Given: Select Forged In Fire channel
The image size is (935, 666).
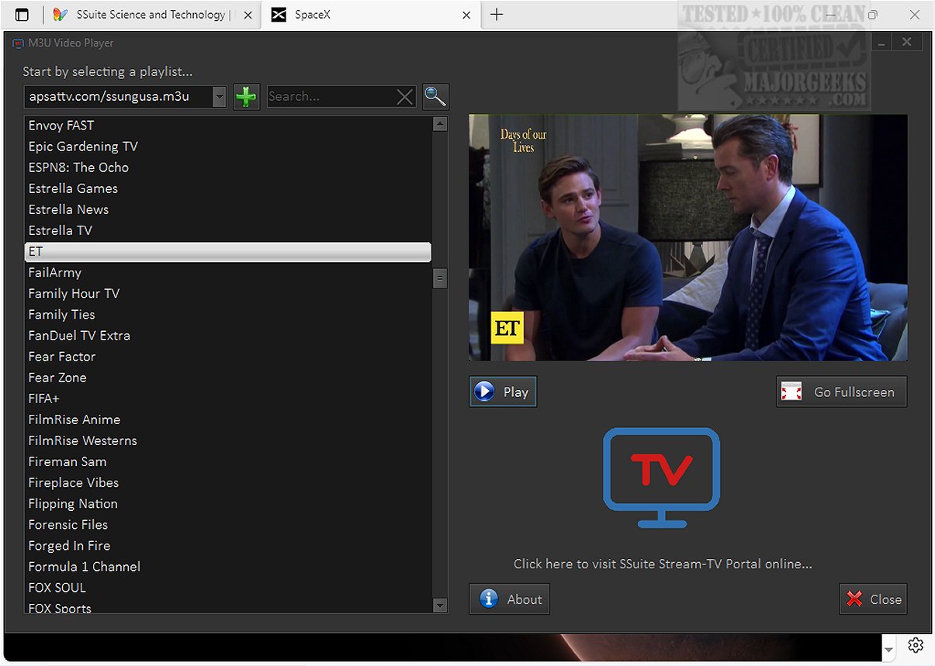Looking at the screenshot, I should (228, 546).
